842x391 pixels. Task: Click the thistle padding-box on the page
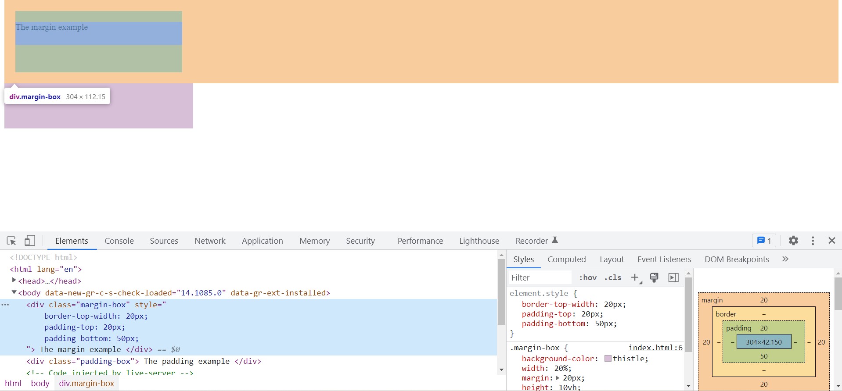coord(99,106)
